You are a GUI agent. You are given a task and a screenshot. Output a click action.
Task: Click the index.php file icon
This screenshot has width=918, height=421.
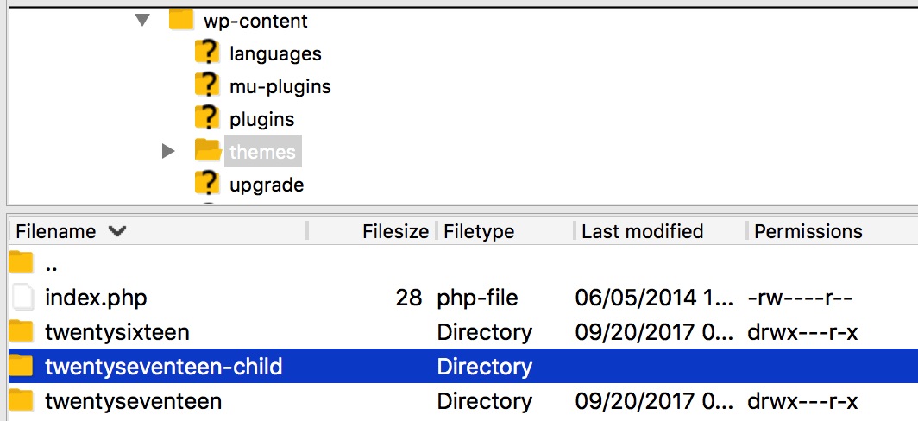(x=22, y=298)
